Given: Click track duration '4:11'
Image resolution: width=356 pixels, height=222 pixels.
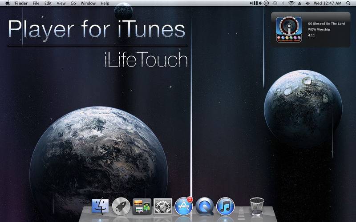Looking at the screenshot, I should click(x=311, y=36).
